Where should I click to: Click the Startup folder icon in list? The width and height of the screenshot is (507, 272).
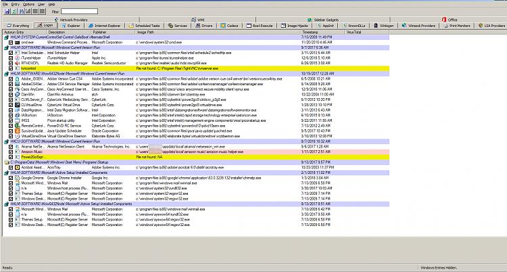[7, 162]
